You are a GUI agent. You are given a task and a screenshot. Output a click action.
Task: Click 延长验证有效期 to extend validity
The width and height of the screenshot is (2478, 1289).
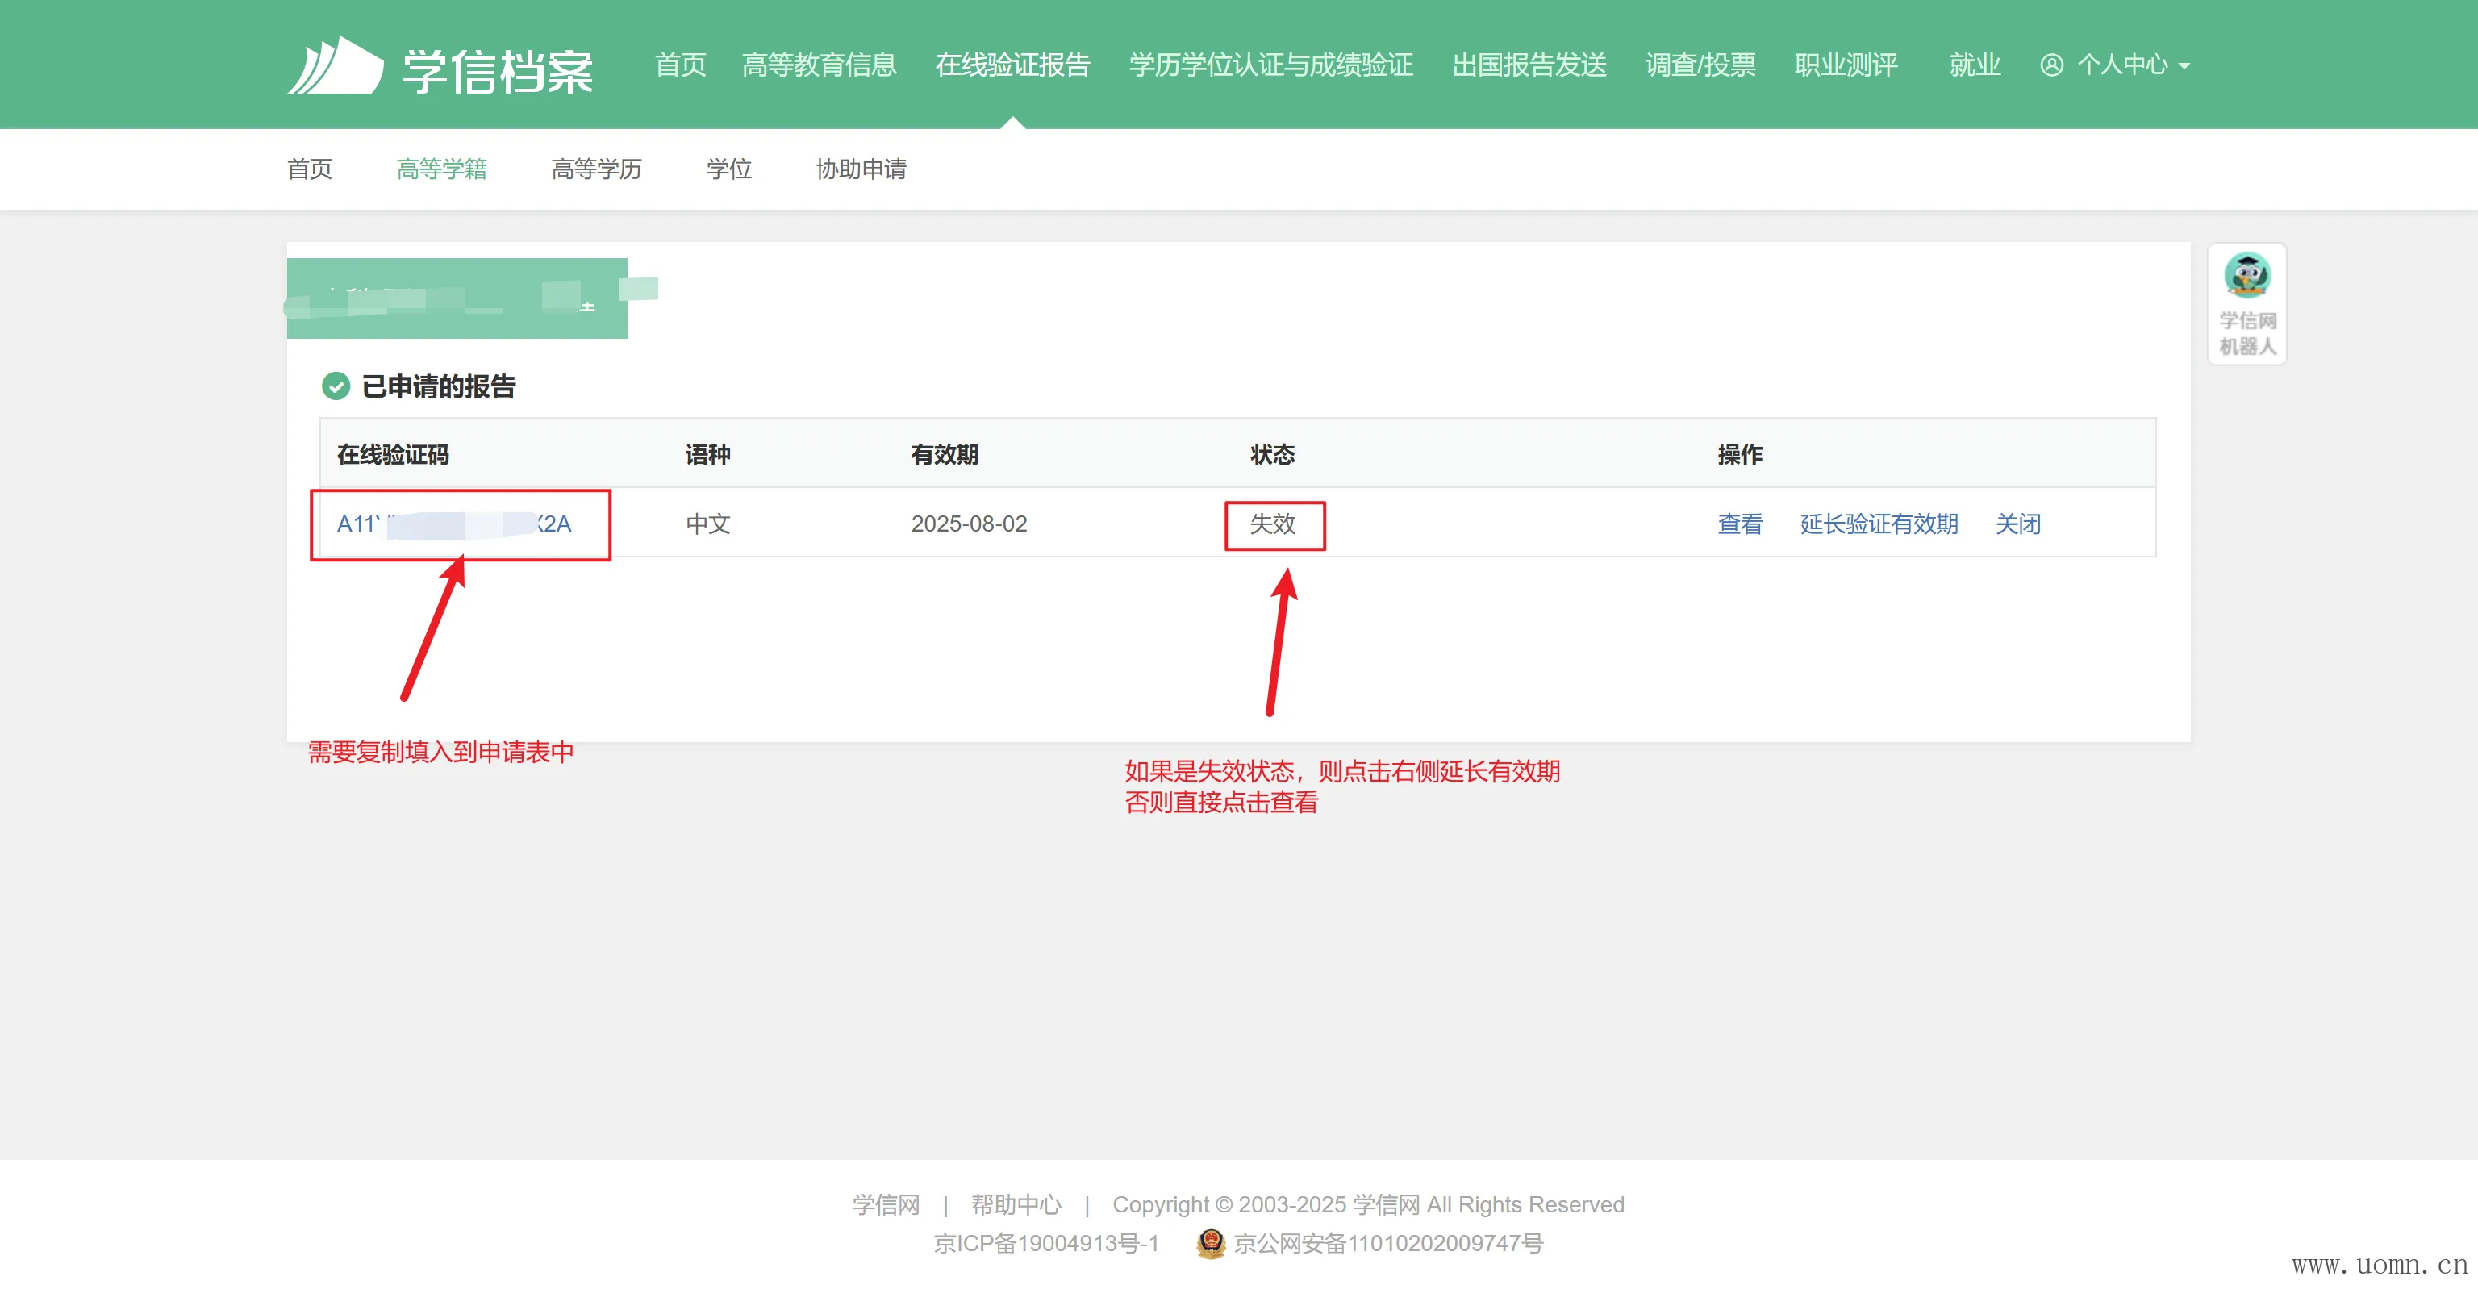(1878, 524)
